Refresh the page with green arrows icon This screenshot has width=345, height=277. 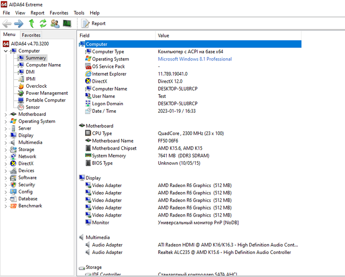tap(43, 23)
